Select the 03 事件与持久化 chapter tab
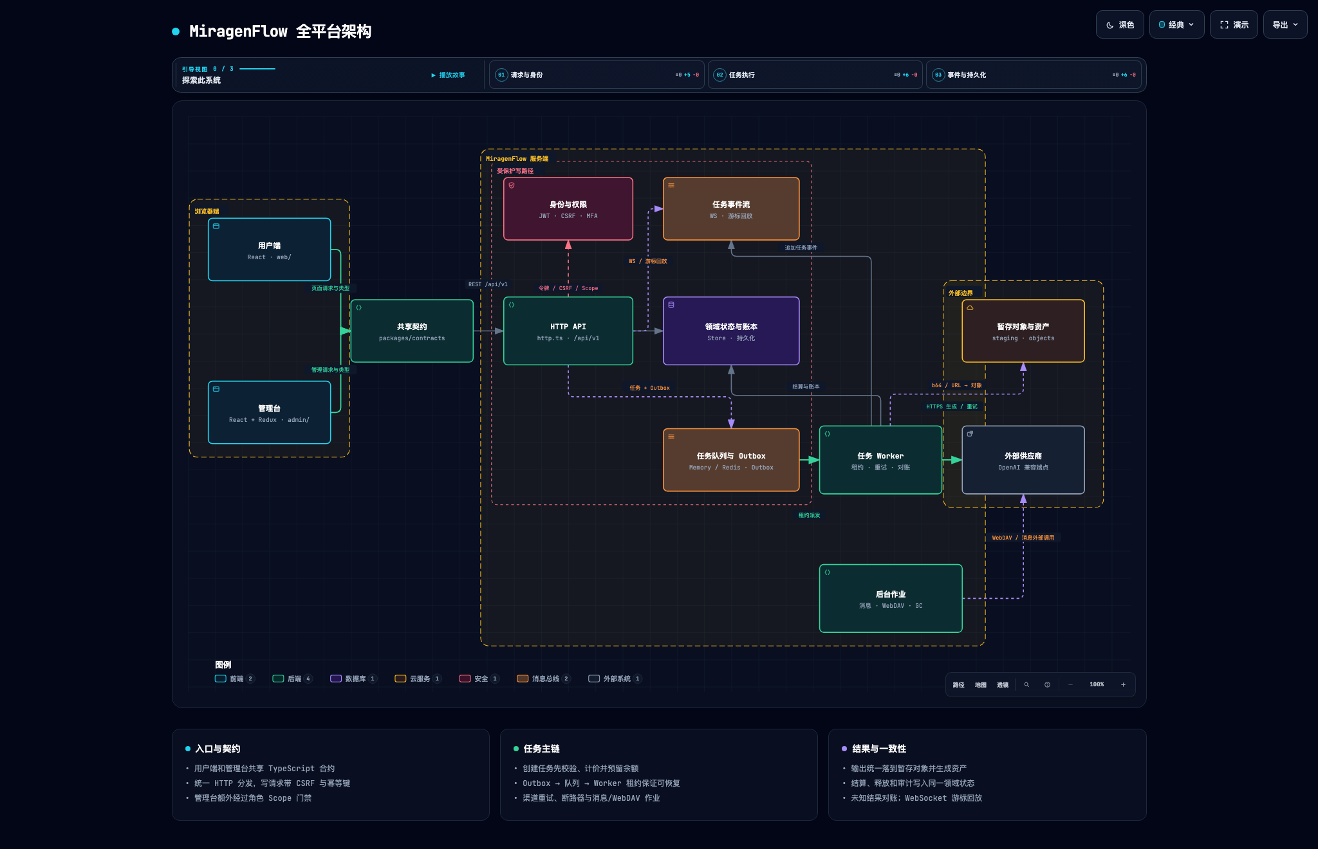Image resolution: width=1318 pixels, height=849 pixels. click(x=1034, y=75)
